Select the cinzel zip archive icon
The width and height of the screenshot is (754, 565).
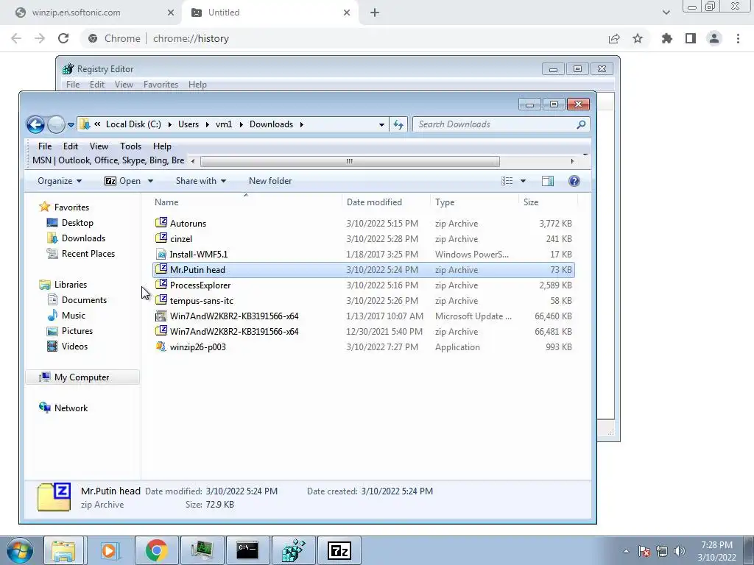[x=161, y=238]
